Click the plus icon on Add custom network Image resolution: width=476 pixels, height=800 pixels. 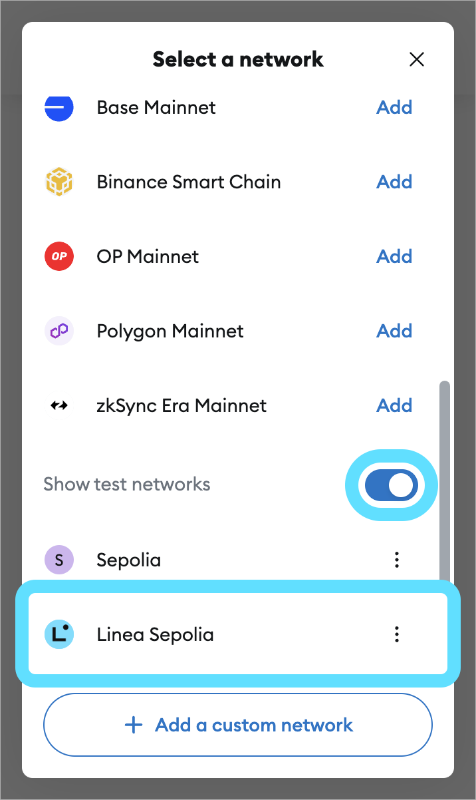point(134,725)
